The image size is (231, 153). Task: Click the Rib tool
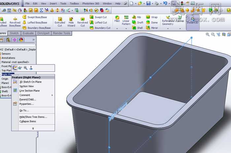[136, 17]
